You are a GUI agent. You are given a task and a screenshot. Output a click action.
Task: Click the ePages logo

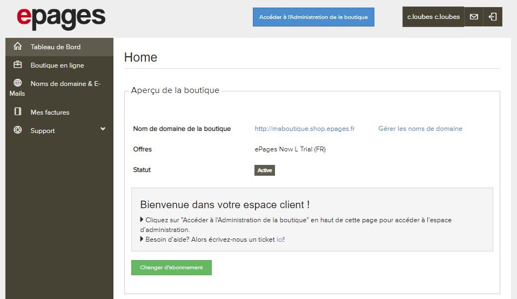[x=61, y=17]
